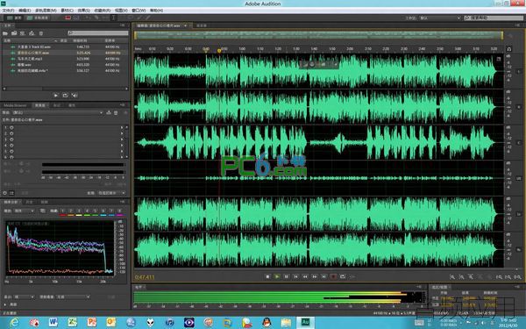Click the red Record button
This screenshot has width=526, height=329.
coord(333,276)
